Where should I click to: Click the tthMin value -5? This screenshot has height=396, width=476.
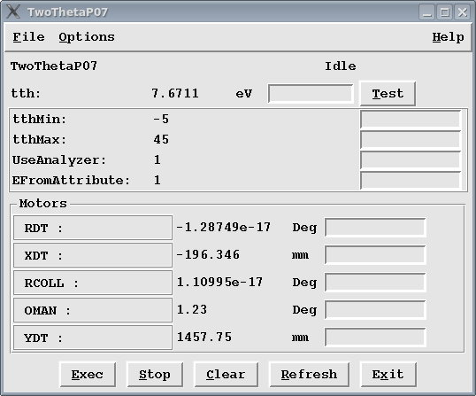click(161, 119)
